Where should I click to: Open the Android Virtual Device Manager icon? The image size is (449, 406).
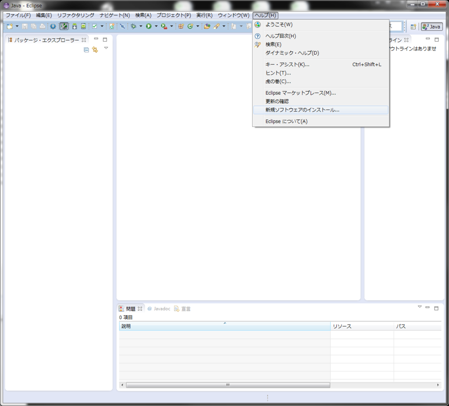point(83,26)
